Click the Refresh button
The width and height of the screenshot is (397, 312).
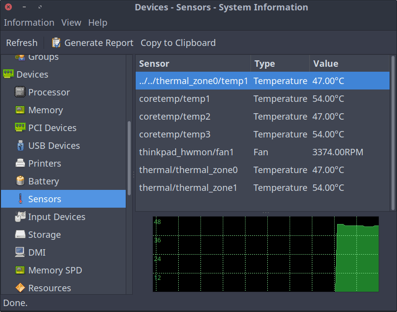[22, 43]
